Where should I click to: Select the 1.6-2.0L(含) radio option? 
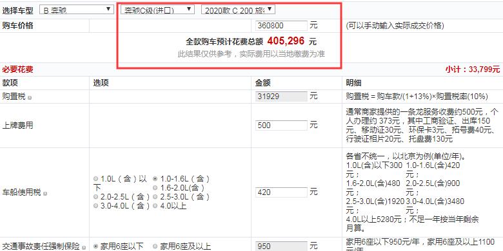coord(155,188)
